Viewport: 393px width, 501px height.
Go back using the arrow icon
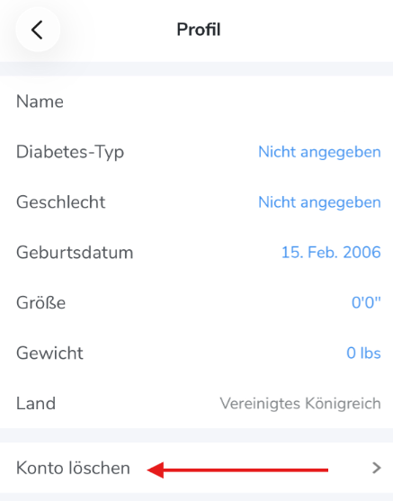[x=38, y=30]
